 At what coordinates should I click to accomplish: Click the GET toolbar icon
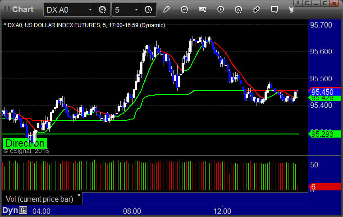tap(202, 9)
